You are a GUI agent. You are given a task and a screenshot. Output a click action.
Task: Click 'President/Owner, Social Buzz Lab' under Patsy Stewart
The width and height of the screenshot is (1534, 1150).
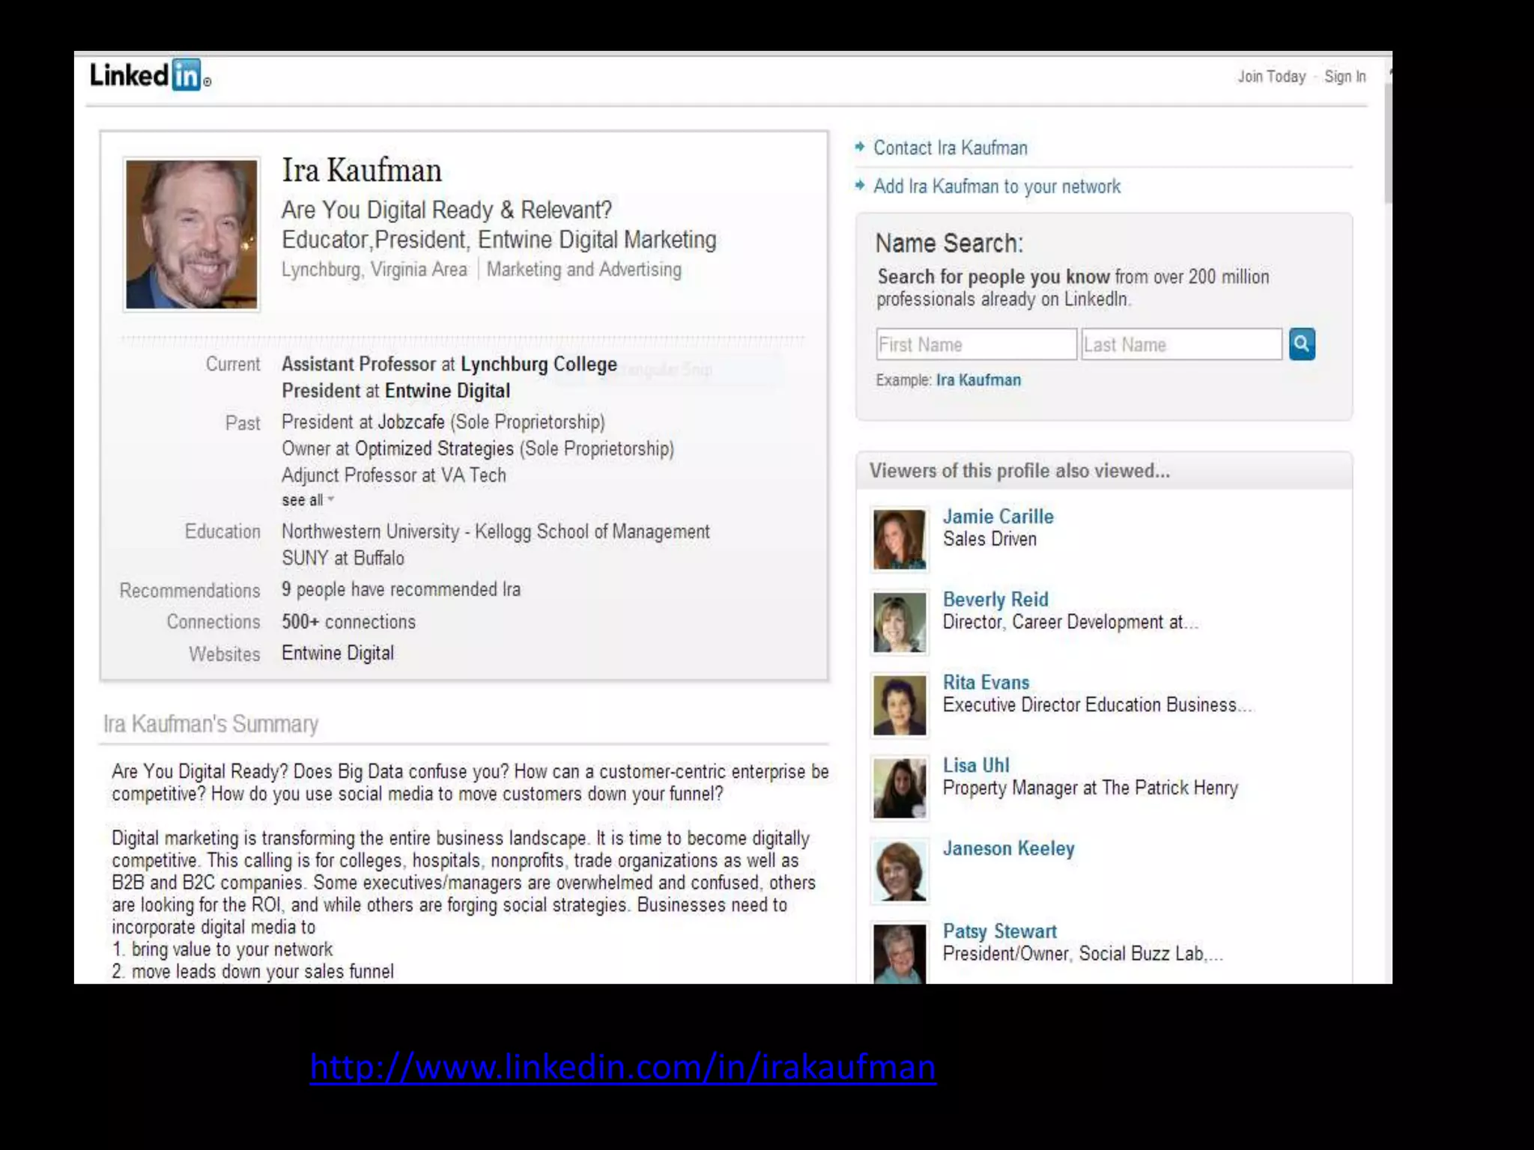1083,954
